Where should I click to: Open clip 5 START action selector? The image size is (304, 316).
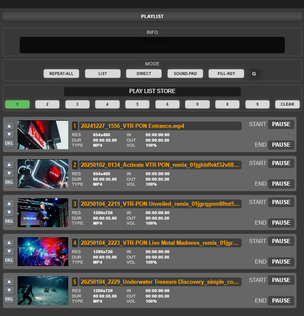pos(281,280)
